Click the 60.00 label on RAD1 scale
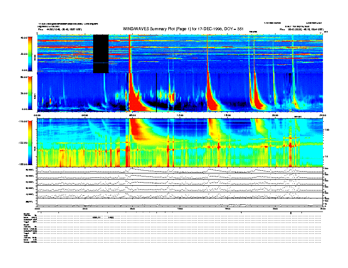Screen dimensions: 348x268 point(24,77)
